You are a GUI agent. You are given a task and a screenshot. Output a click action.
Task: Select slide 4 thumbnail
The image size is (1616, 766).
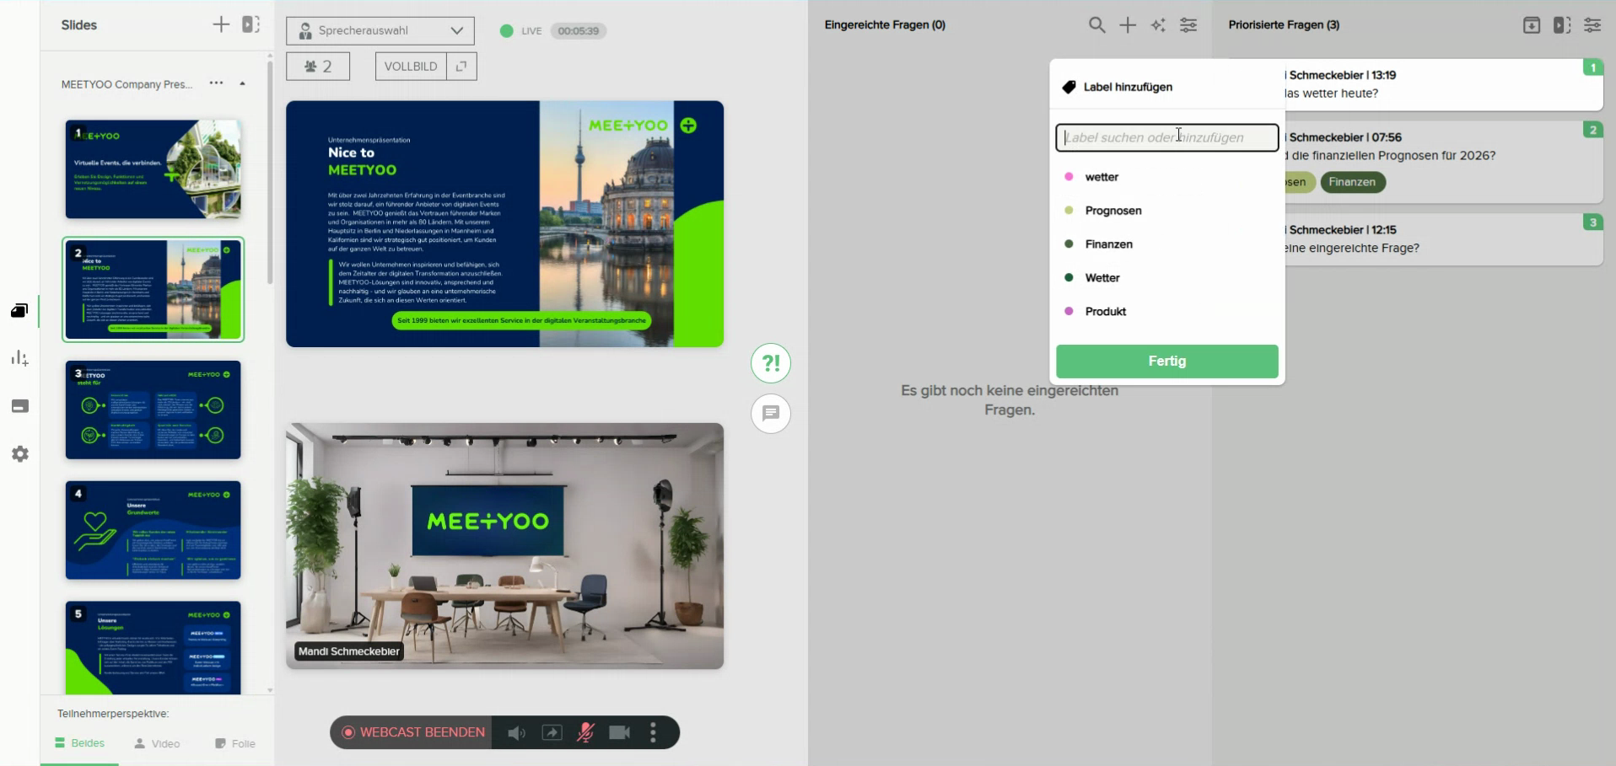(x=154, y=530)
